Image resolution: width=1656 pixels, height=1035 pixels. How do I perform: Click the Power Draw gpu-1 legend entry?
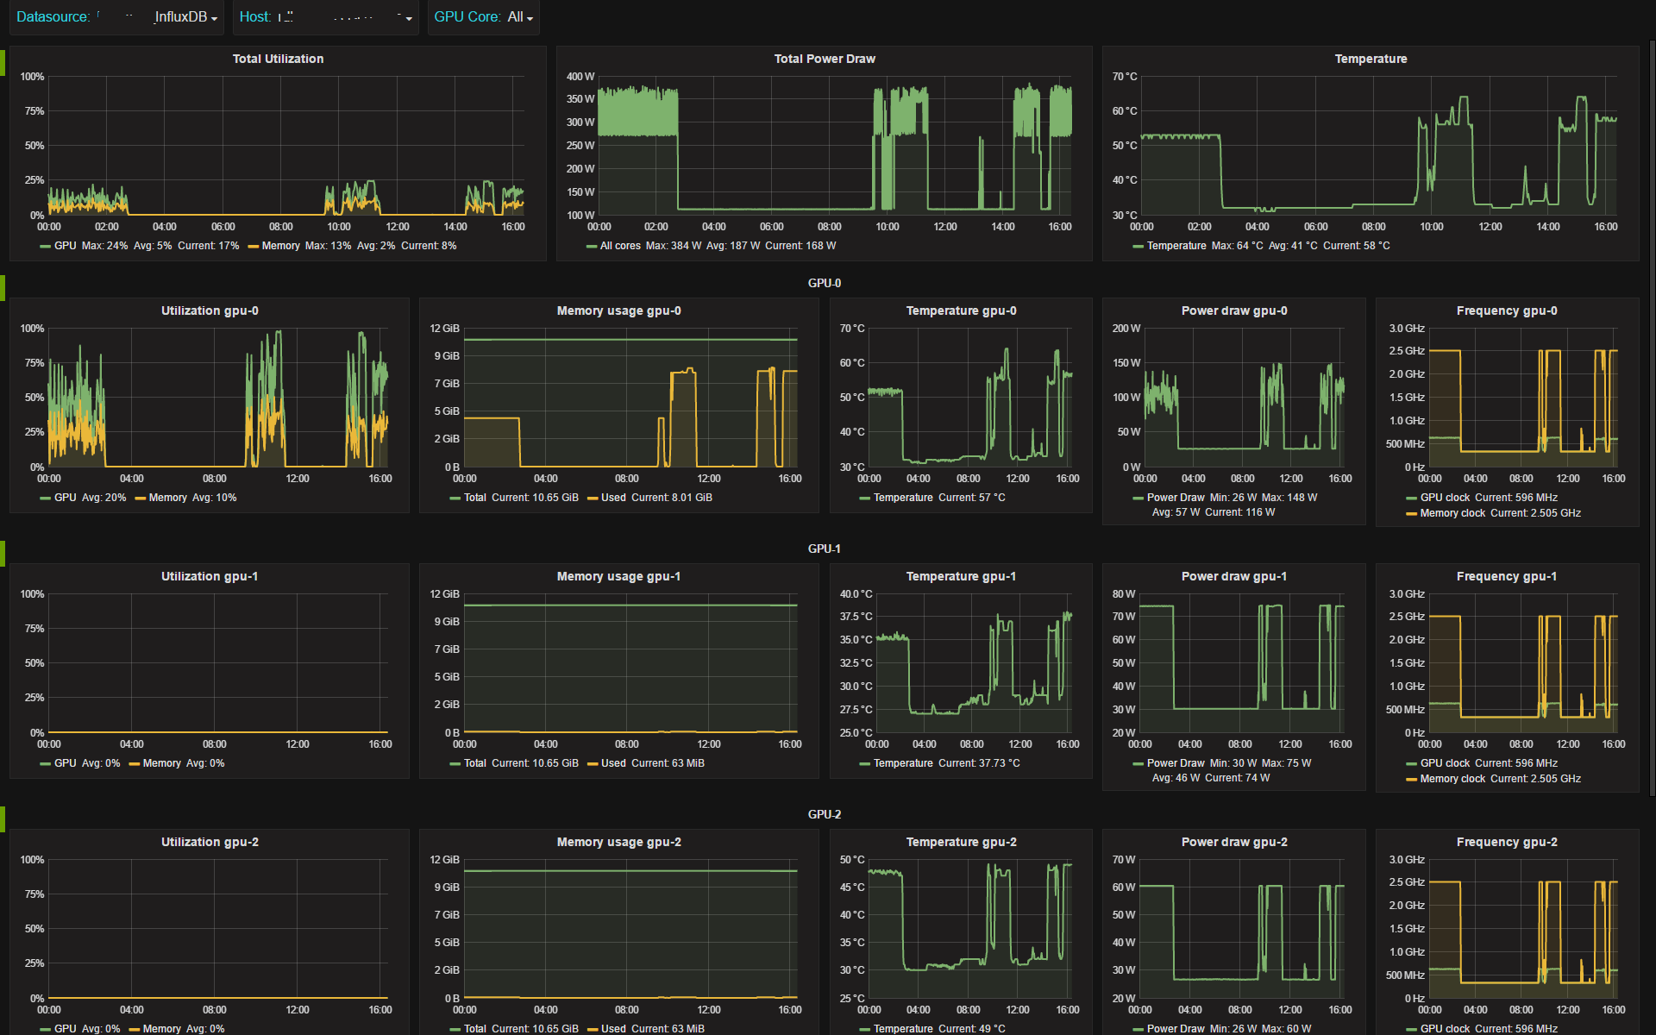1175,763
